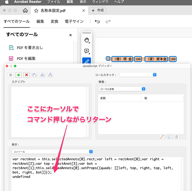Image resolution: width=192 pixels, height=191 pixels.
Task: Click the step over button
Action: [34, 75]
